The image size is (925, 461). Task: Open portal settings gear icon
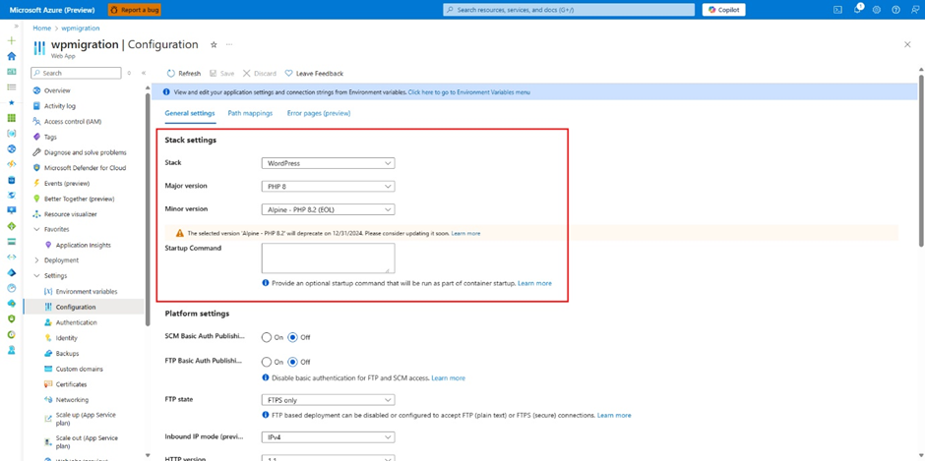click(x=877, y=10)
